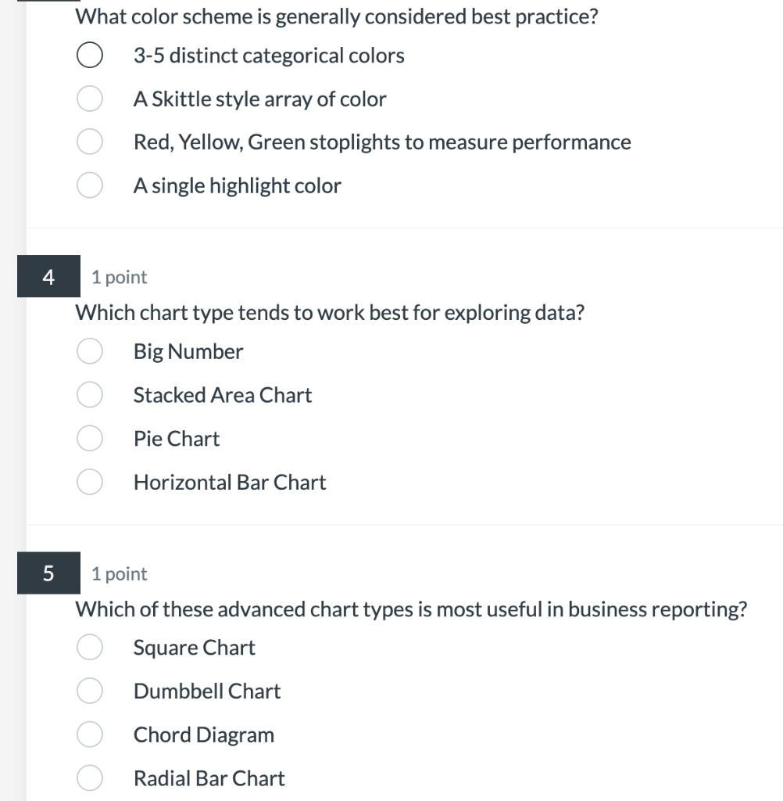Click the color scheme question text

336,16
